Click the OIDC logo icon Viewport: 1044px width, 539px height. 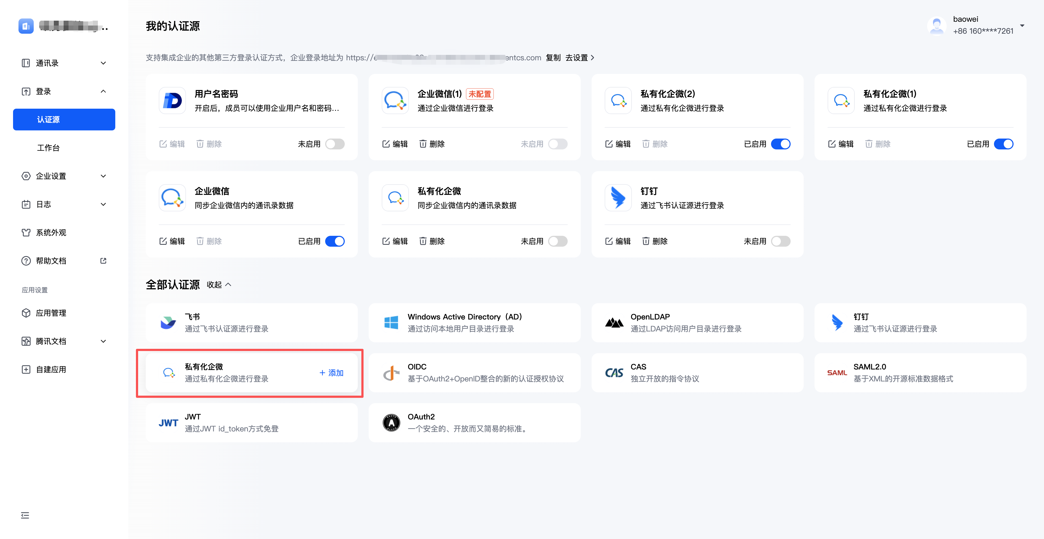point(391,372)
